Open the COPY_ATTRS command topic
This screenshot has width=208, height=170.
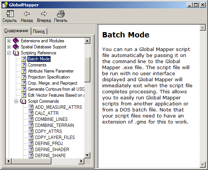point(48,131)
